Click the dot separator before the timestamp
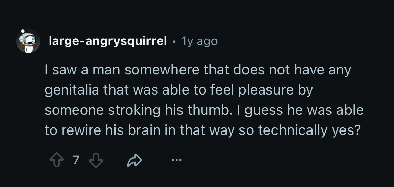The width and height of the screenshot is (394, 187). tap(174, 42)
